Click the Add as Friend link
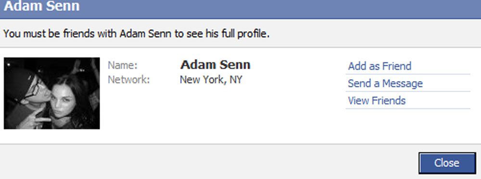Image resolution: width=481 pixels, height=179 pixels. pos(380,66)
